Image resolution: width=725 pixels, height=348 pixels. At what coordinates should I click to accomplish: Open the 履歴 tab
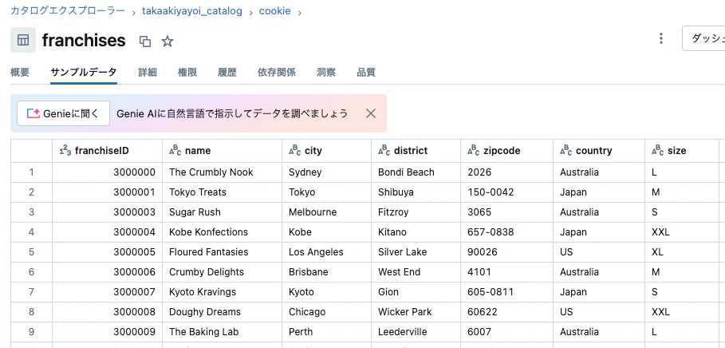point(227,72)
